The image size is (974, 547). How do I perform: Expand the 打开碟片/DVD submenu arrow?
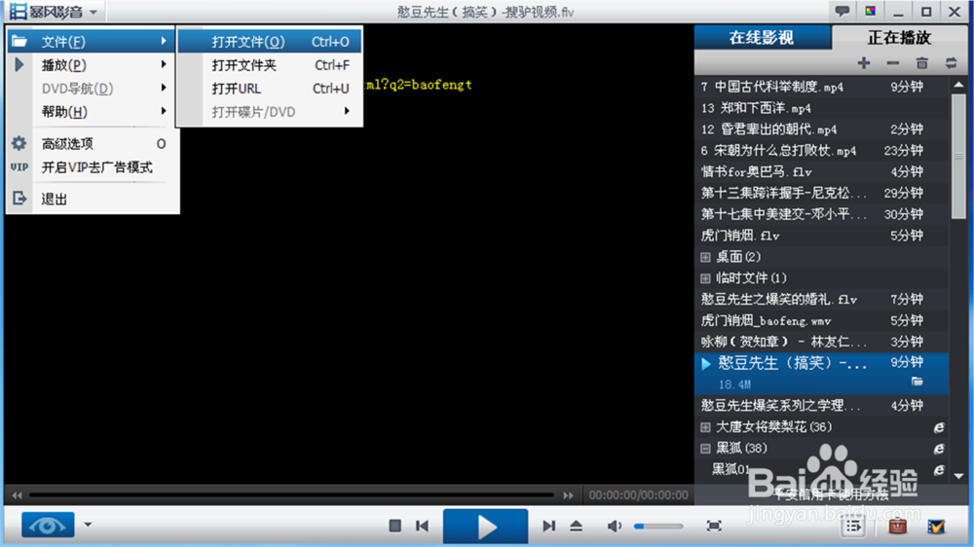pyautogui.click(x=347, y=112)
